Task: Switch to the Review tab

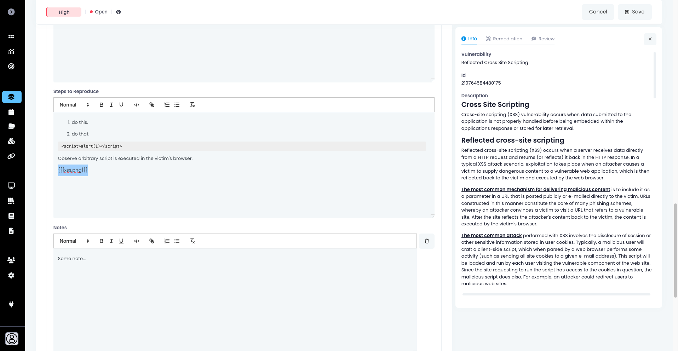Action: [x=543, y=39]
